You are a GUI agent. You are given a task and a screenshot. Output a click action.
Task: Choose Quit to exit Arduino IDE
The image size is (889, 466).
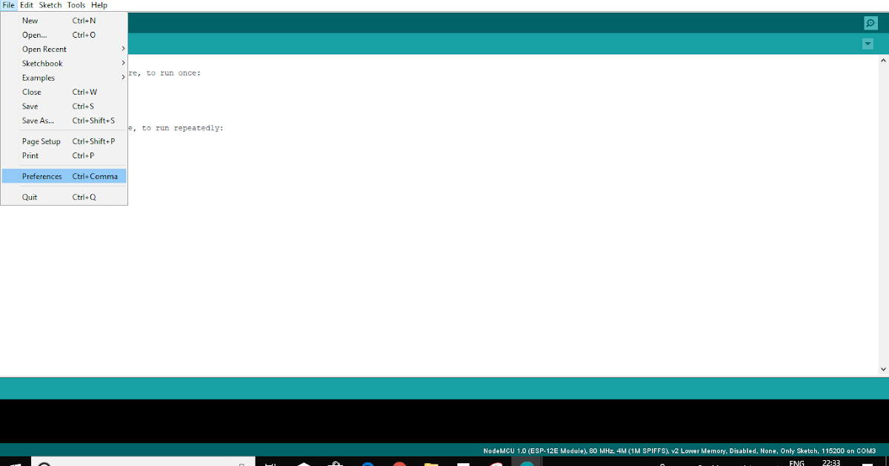click(x=64, y=197)
